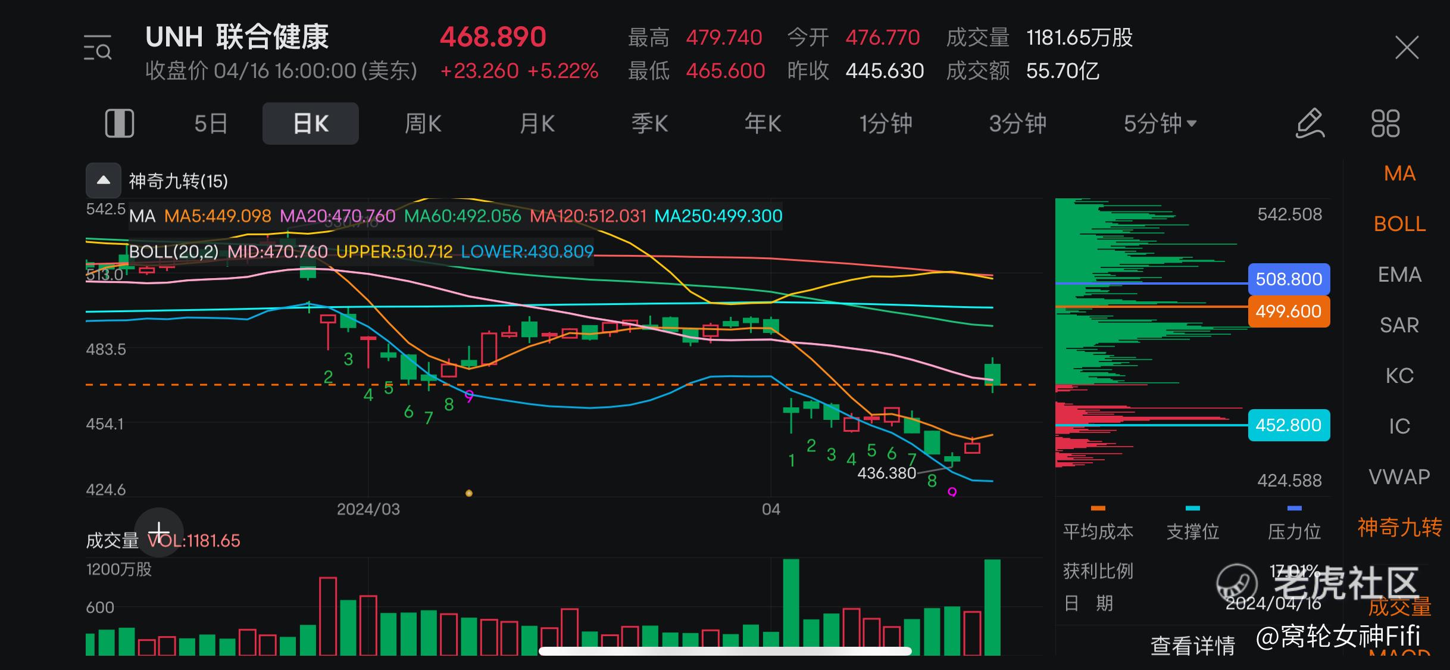Collapse the 神奇九转 indicator panel arrow
Viewport: 1450px width, 670px height.
(x=104, y=180)
